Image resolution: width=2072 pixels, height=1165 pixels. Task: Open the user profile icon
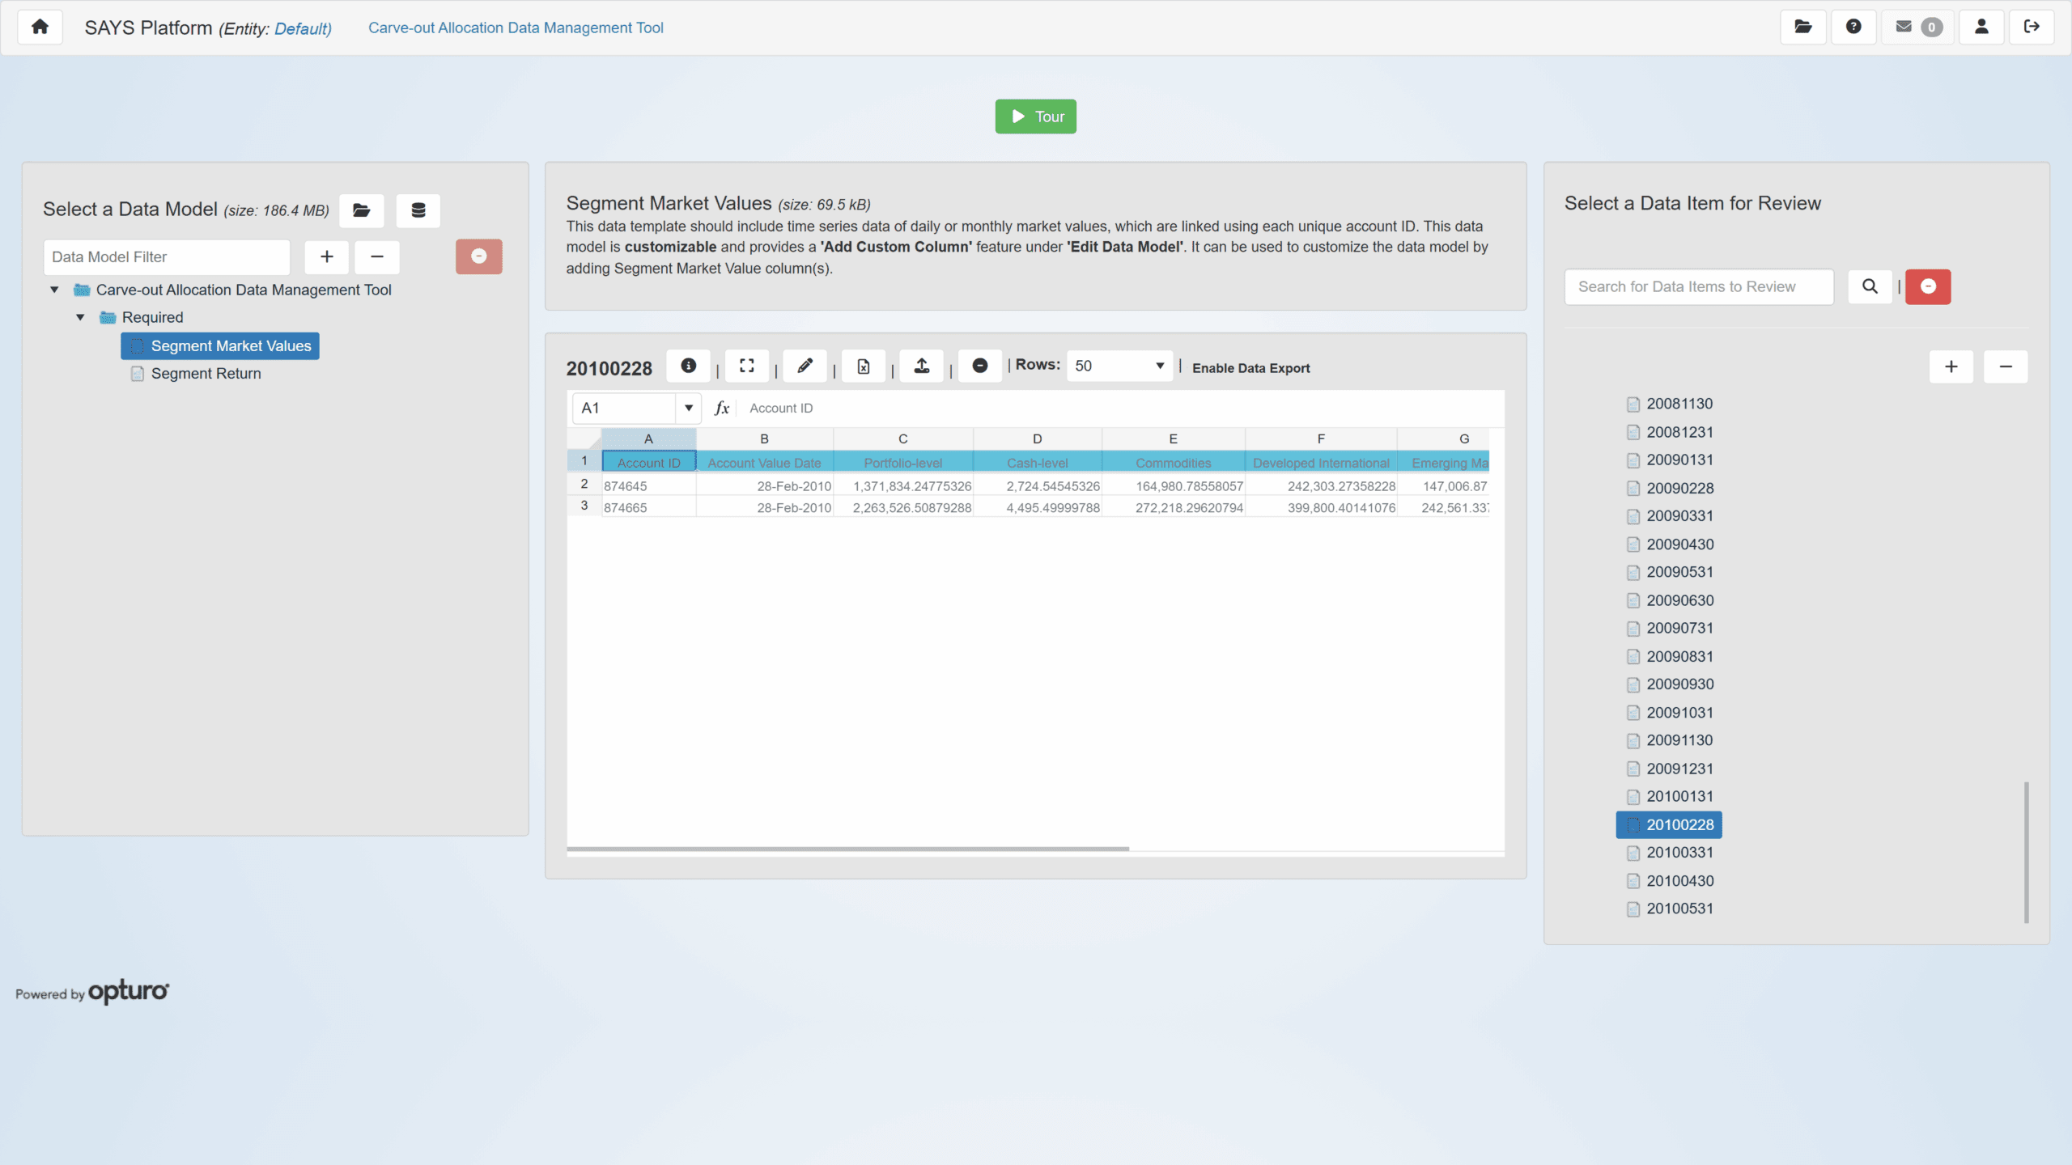pos(1981,27)
